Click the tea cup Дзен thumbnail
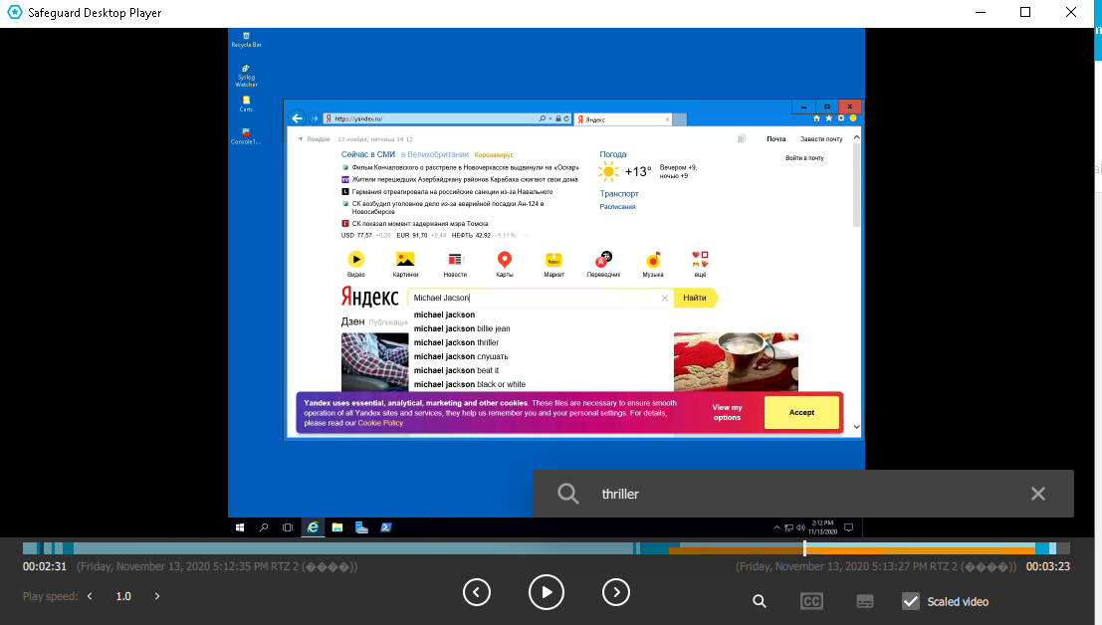 (x=736, y=361)
